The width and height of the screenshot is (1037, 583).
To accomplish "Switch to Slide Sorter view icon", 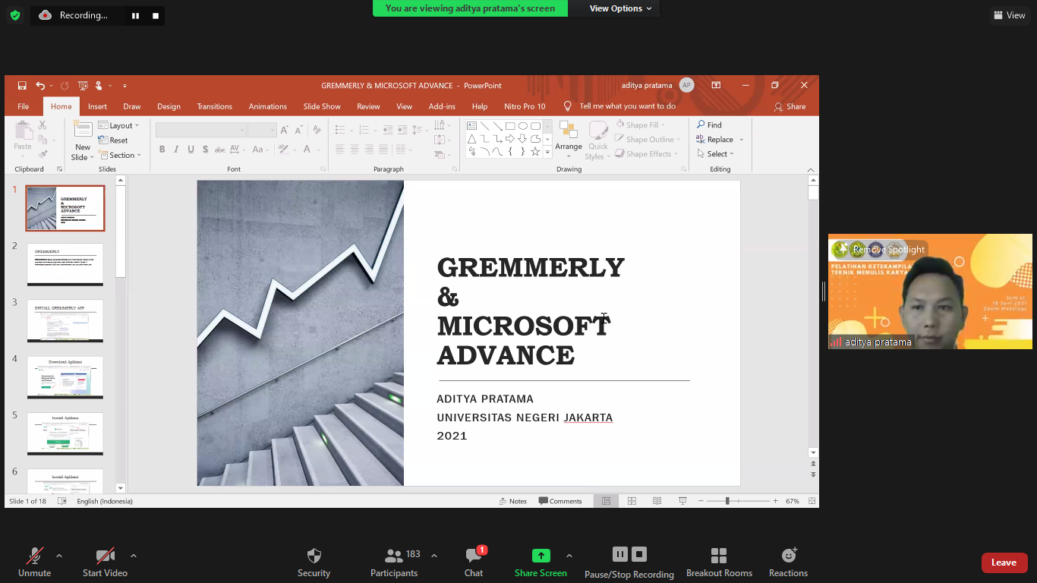I will tap(632, 501).
